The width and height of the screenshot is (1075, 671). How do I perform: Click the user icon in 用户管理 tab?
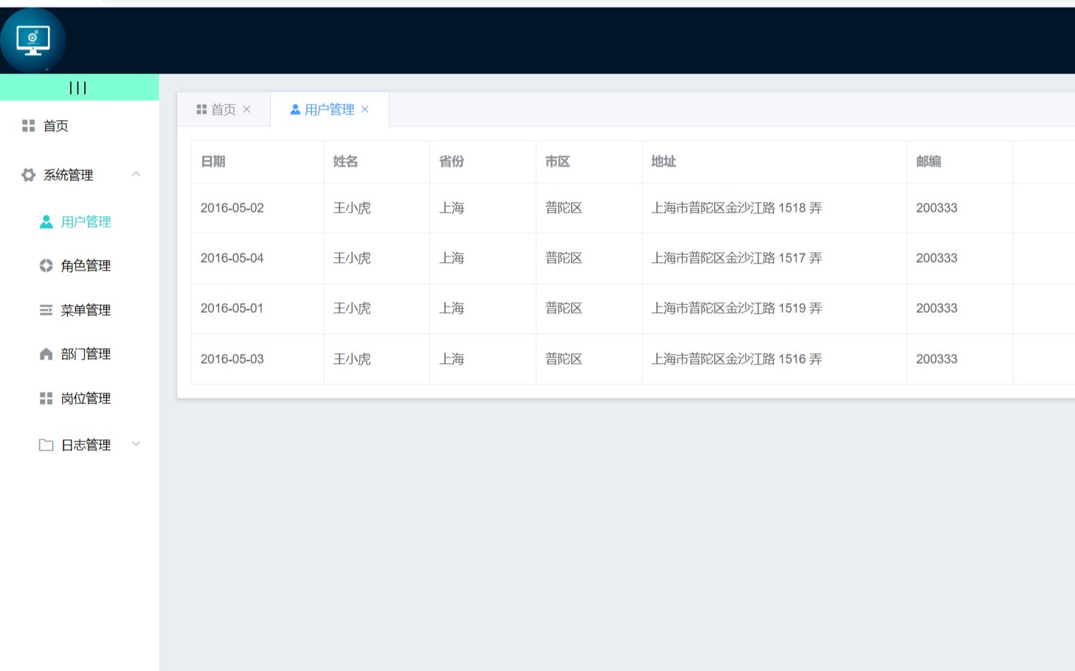(x=295, y=109)
